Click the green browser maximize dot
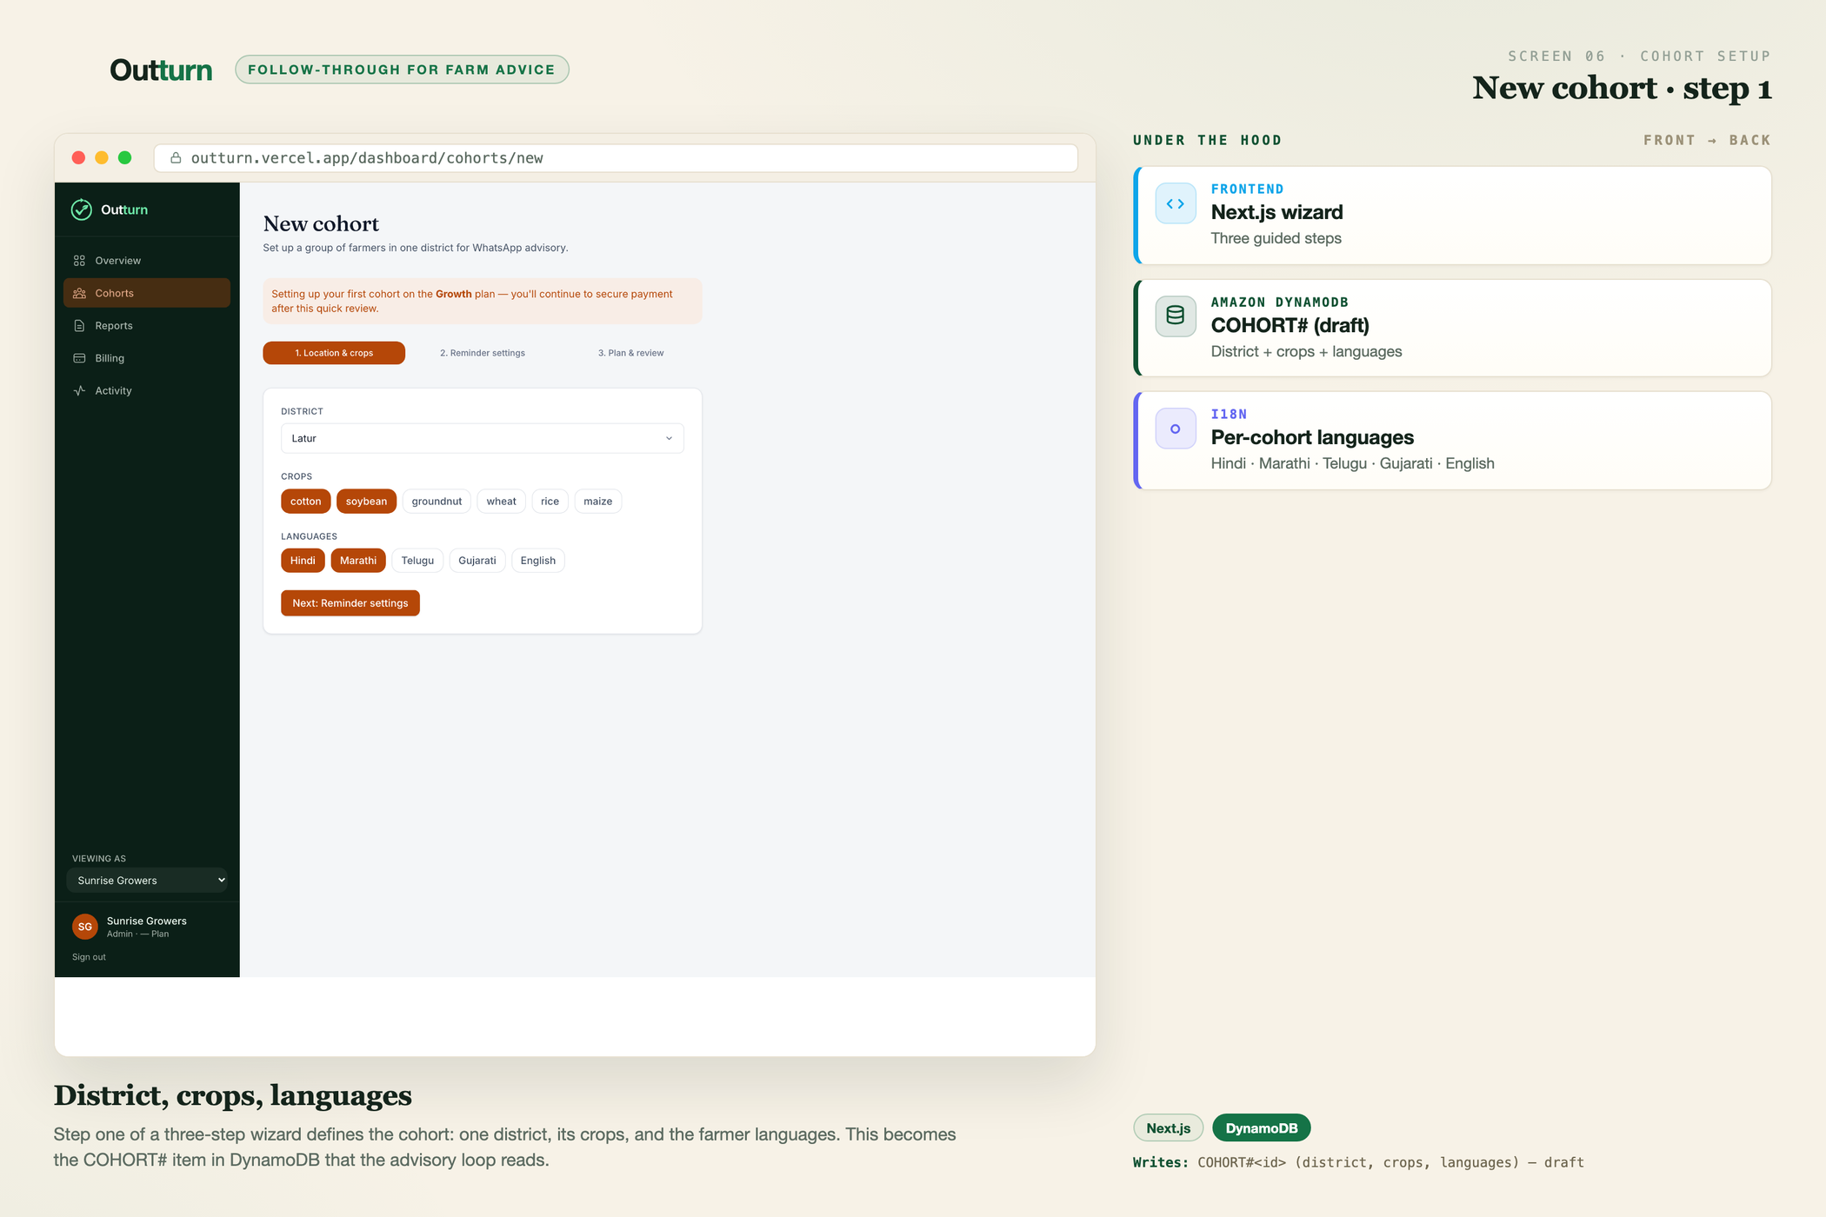 coord(125,157)
